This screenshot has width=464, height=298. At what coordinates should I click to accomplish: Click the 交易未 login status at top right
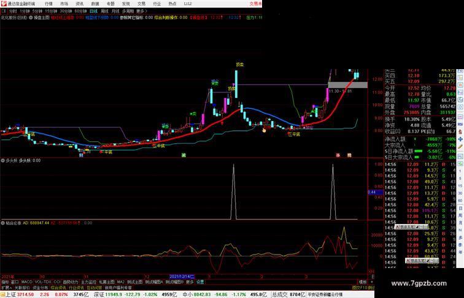[x=256, y=4]
